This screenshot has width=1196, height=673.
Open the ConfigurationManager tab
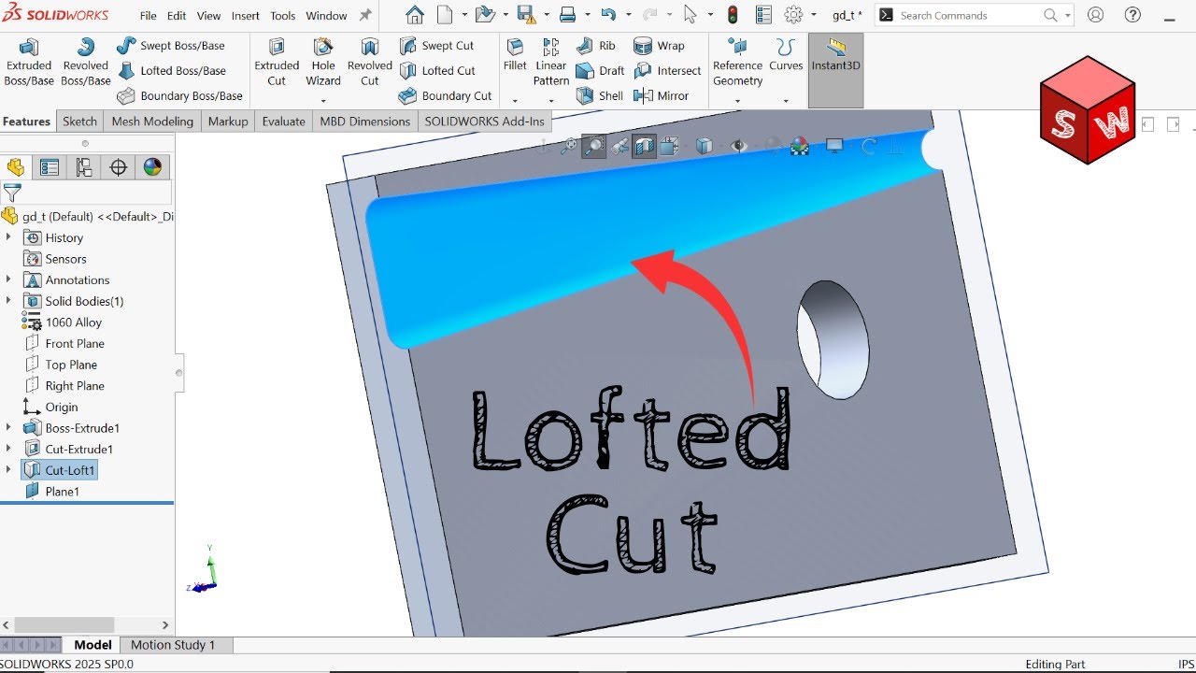pyautogui.click(x=84, y=167)
